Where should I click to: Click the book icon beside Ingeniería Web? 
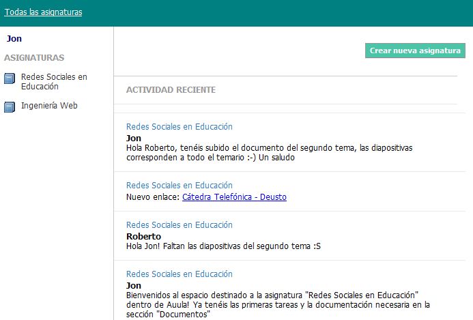coord(10,106)
